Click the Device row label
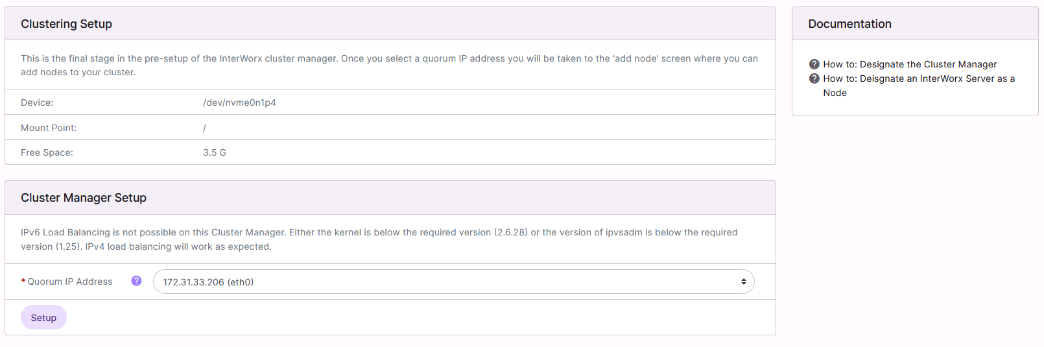Viewport: 1044px width, 347px height. click(x=37, y=102)
